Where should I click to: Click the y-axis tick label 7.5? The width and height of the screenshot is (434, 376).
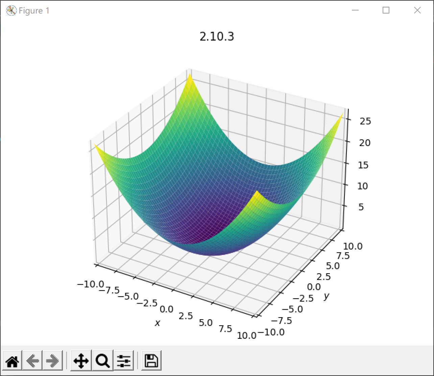point(342,256)
